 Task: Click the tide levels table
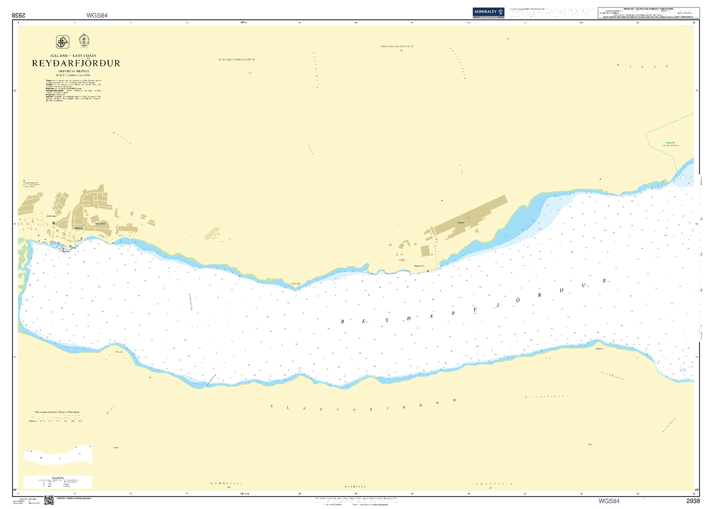click(x=57, y=418)
